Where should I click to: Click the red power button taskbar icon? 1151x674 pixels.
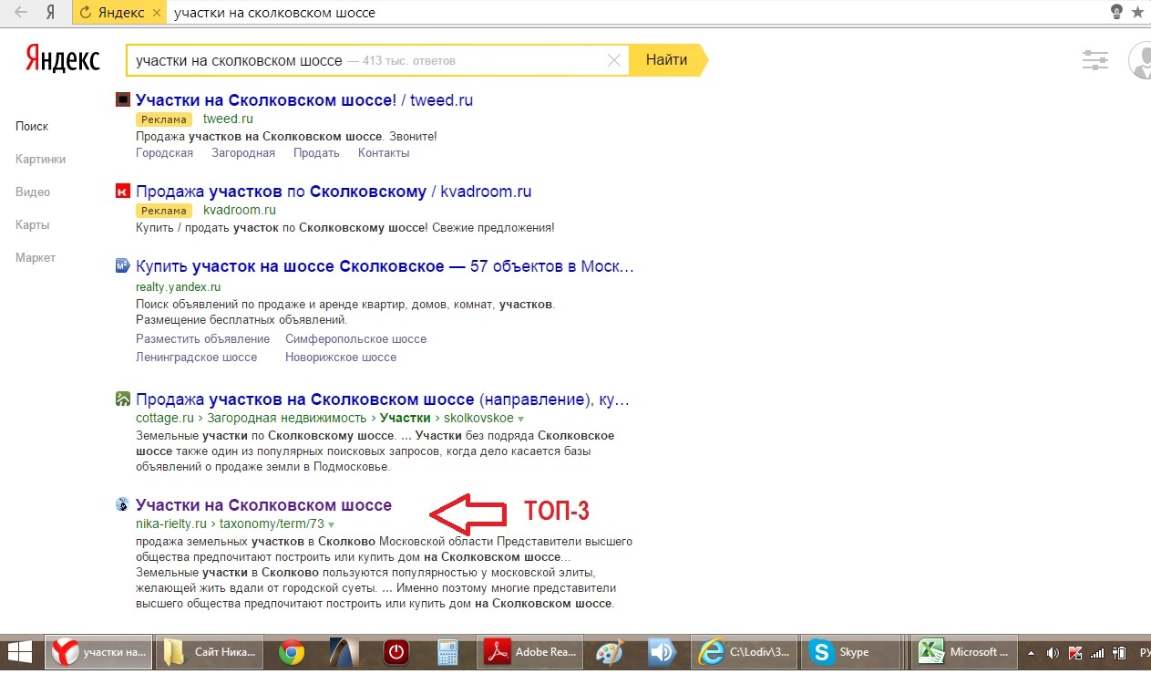[396, 653]
